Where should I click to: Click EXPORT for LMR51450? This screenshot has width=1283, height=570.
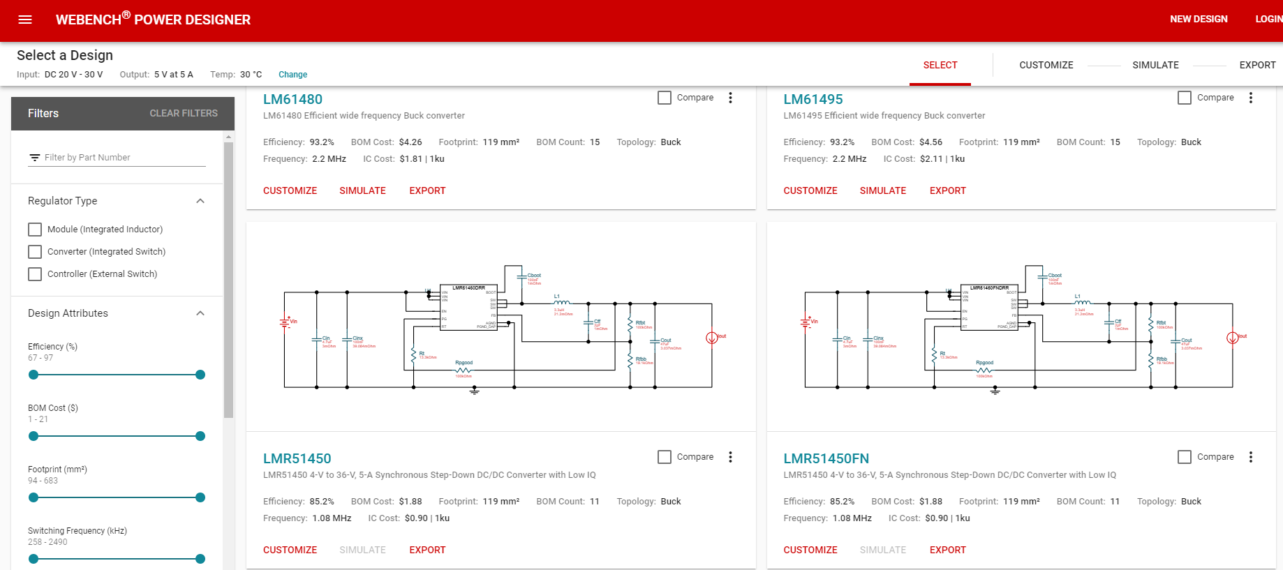click(427, 550)
